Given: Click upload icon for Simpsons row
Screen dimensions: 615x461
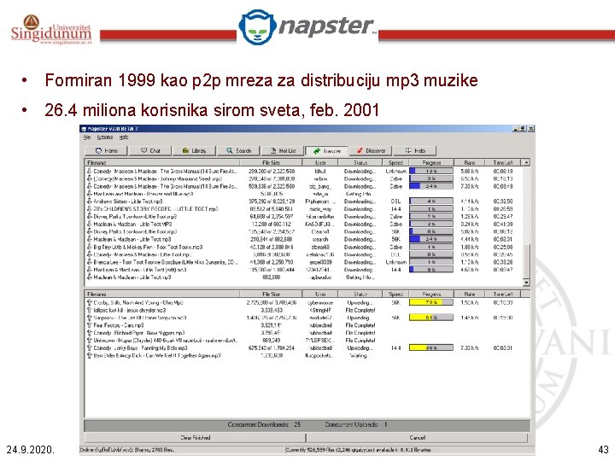Looking at the screenshot, I should [90, 318].
